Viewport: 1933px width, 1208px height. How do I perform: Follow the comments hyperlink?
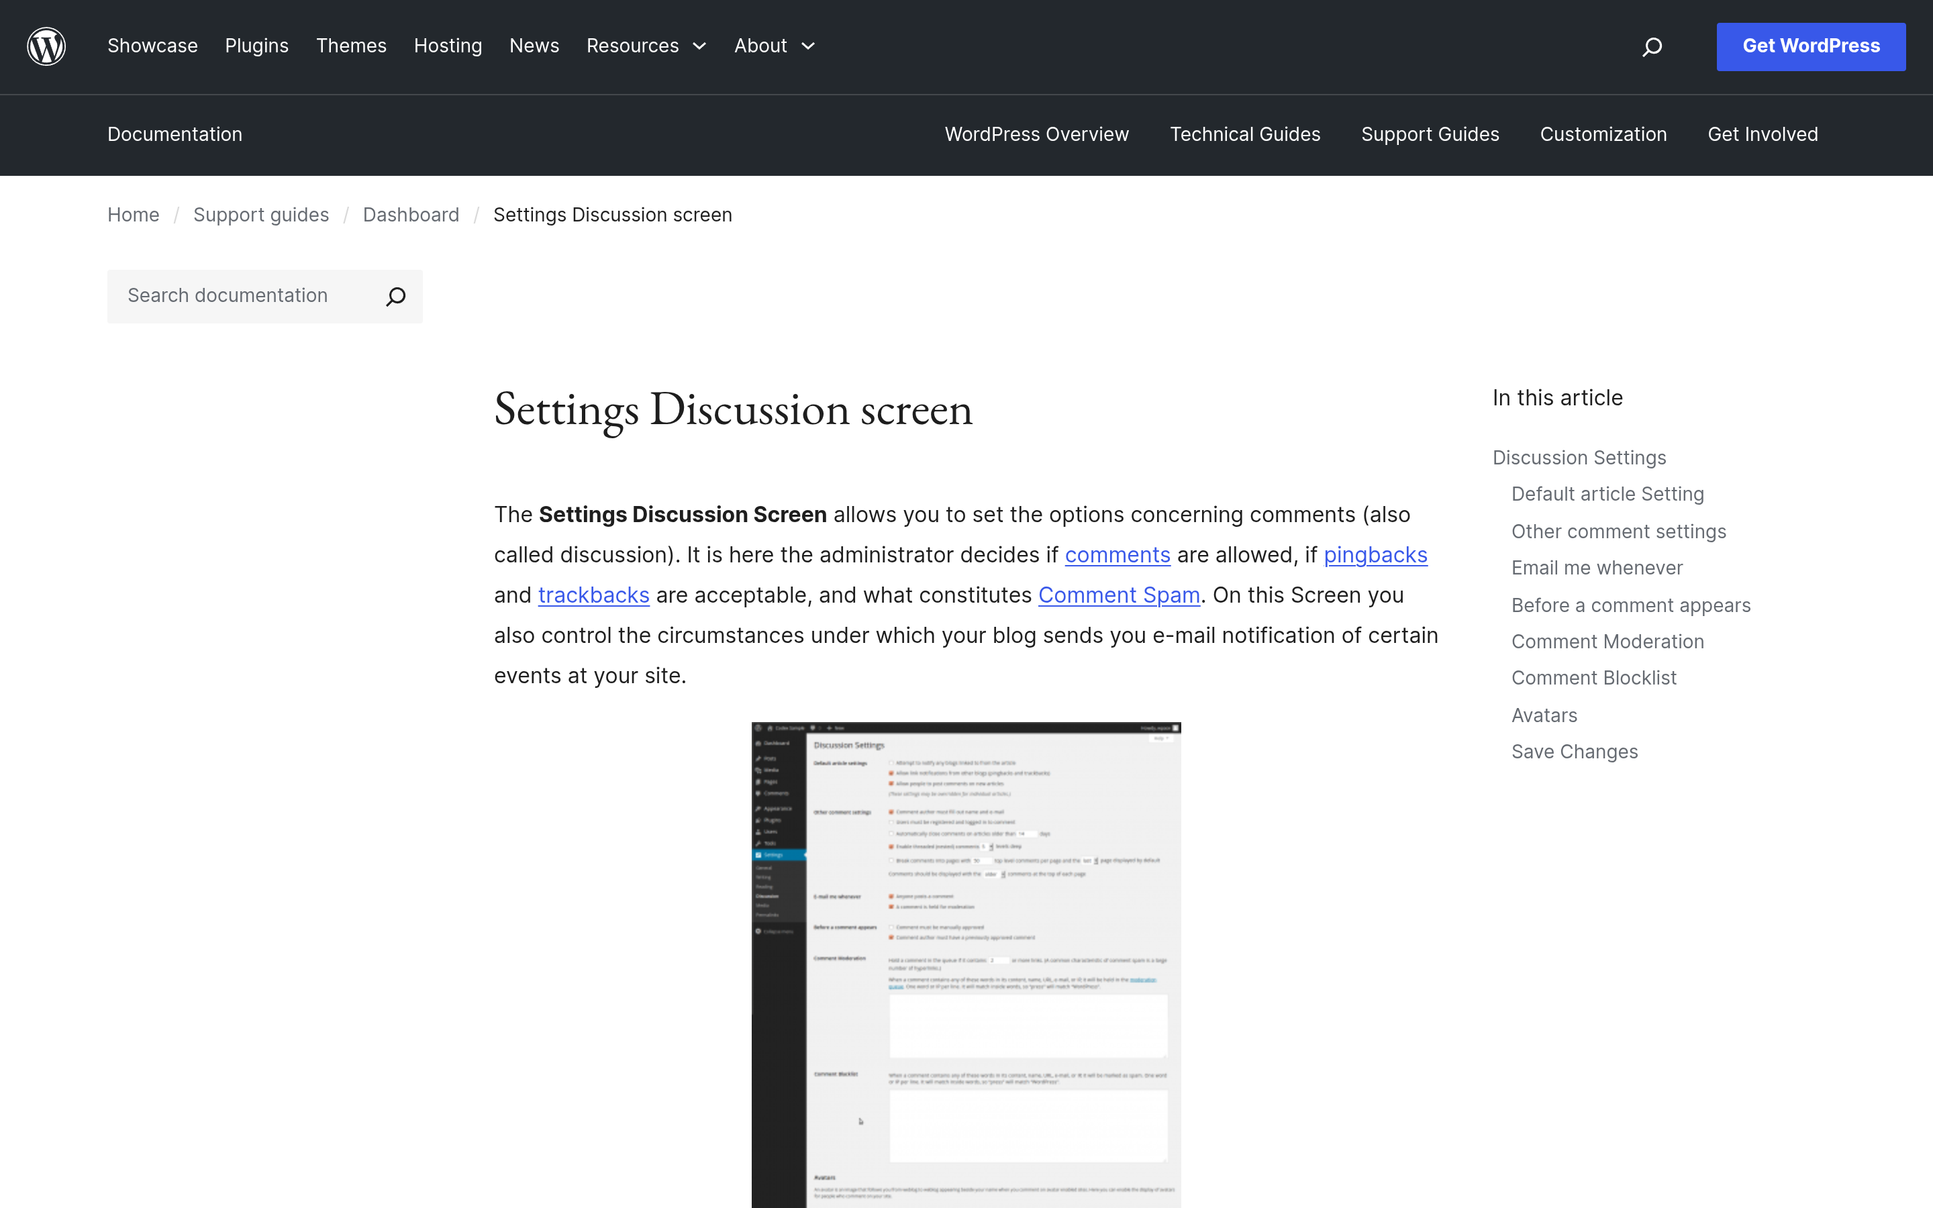pos(1118,555)
